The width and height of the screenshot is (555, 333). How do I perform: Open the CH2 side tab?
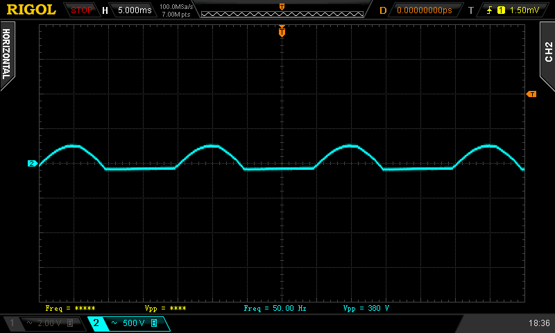click(x=547, y=52)
